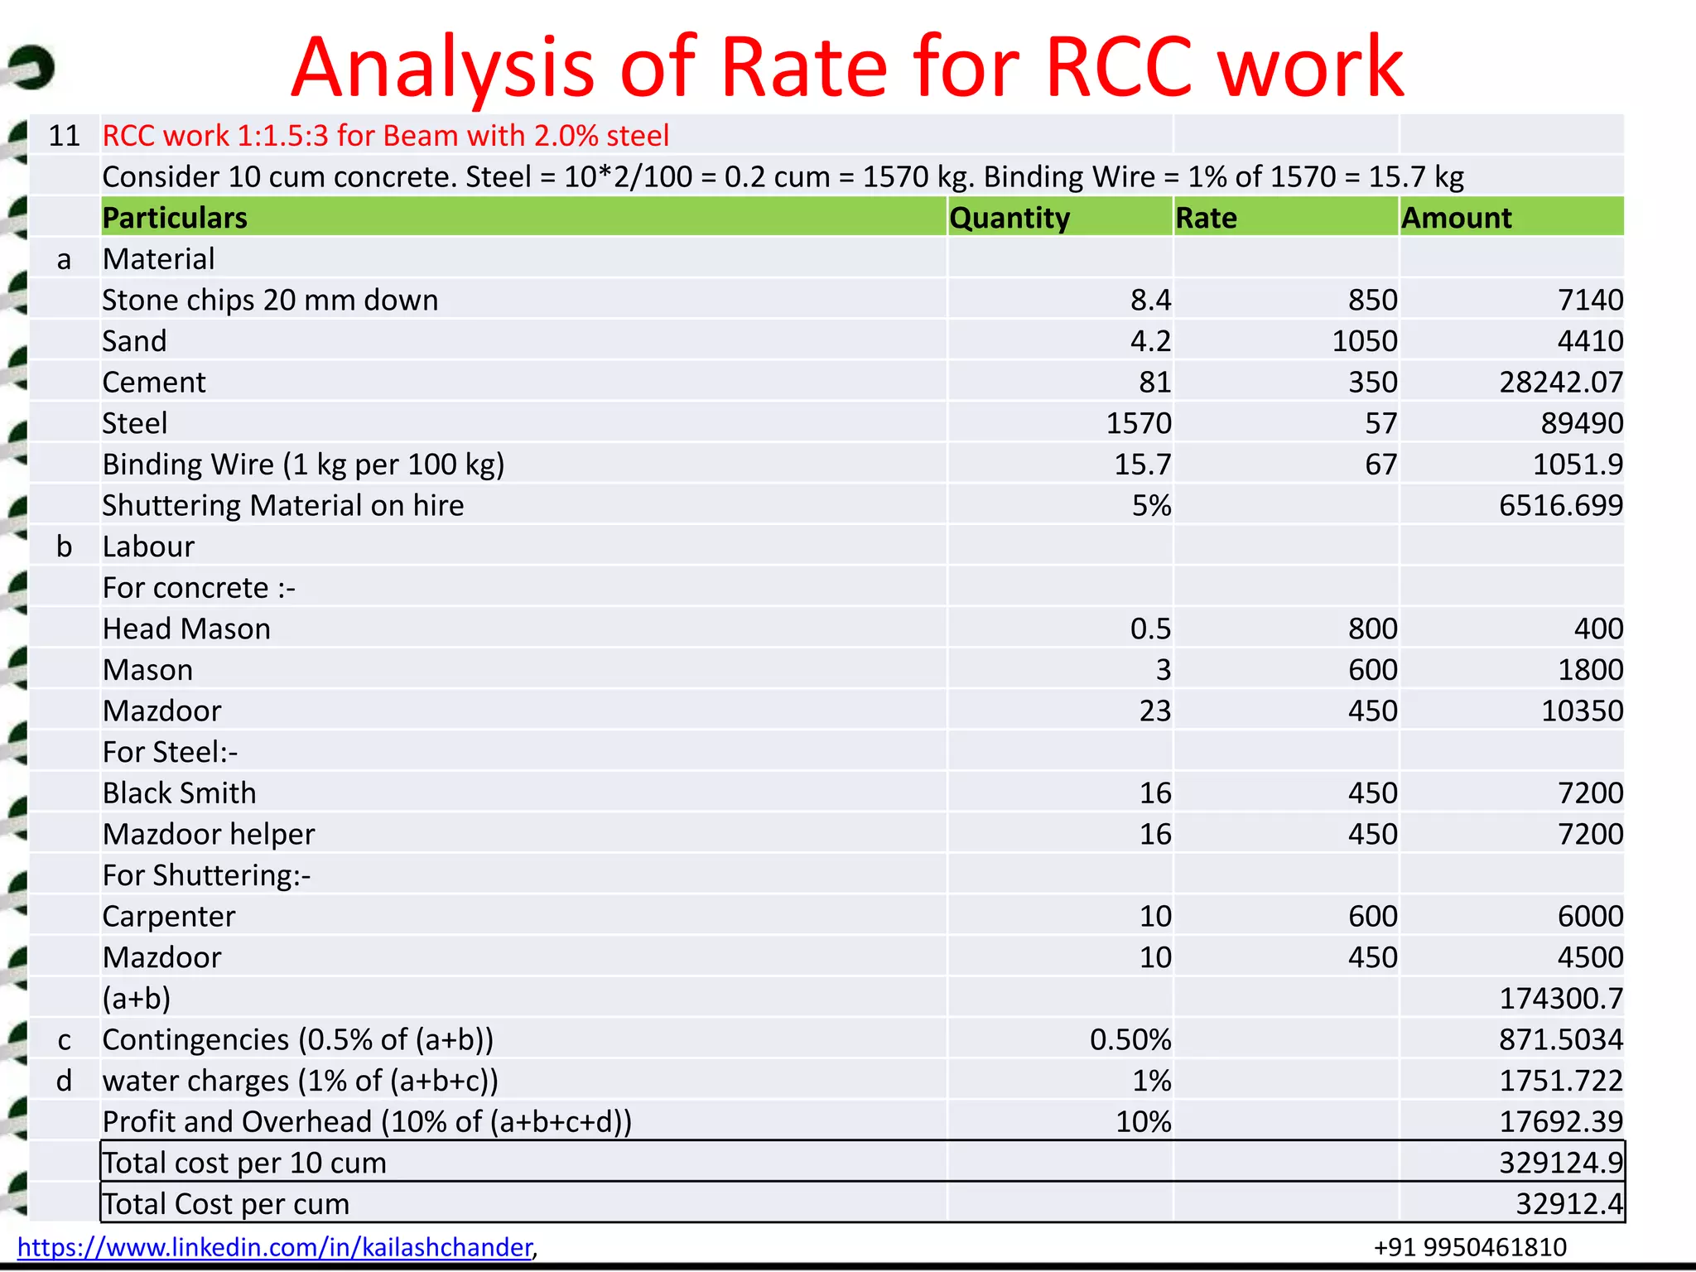Screen dimensions: 1696x1272
Task: Click the Stone chips 20 mm down row
Action: (270, 300)
